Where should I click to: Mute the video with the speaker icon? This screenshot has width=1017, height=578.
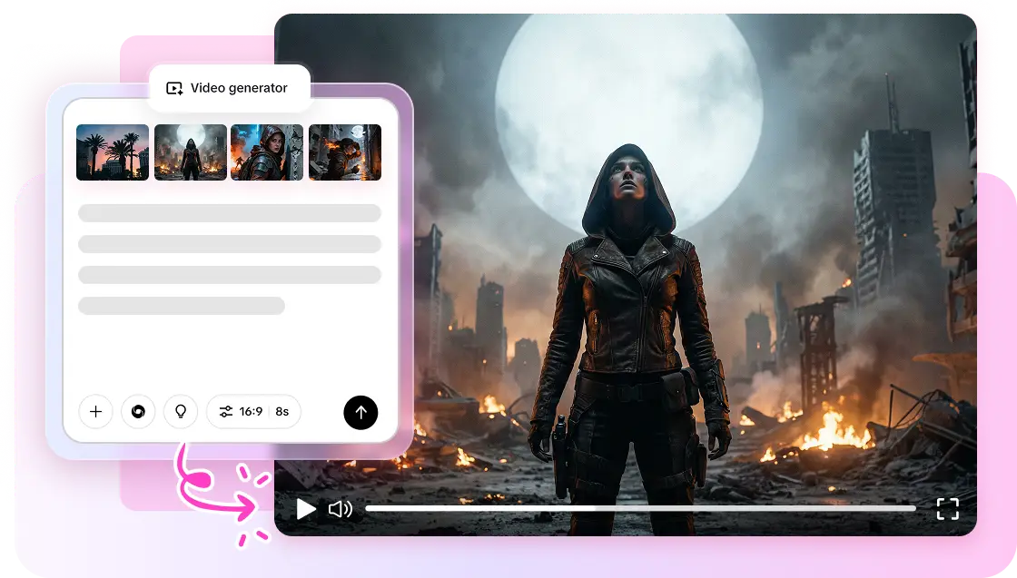[340, 509]
